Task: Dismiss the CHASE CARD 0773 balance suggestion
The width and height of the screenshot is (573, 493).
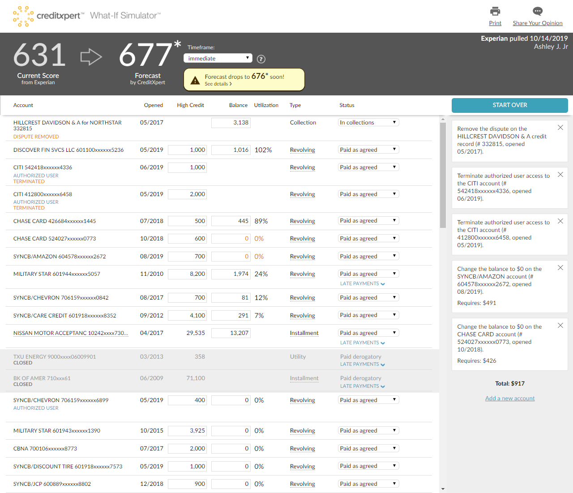Action: point(560,326)
